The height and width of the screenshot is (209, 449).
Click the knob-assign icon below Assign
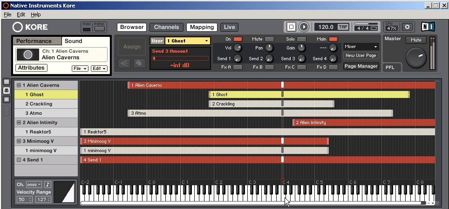point(139,63)
